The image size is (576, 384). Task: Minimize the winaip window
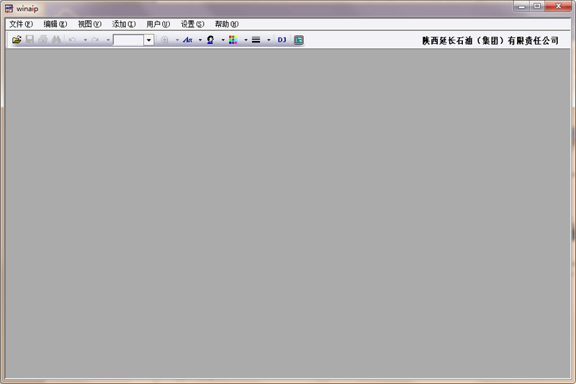coord(521,6)
